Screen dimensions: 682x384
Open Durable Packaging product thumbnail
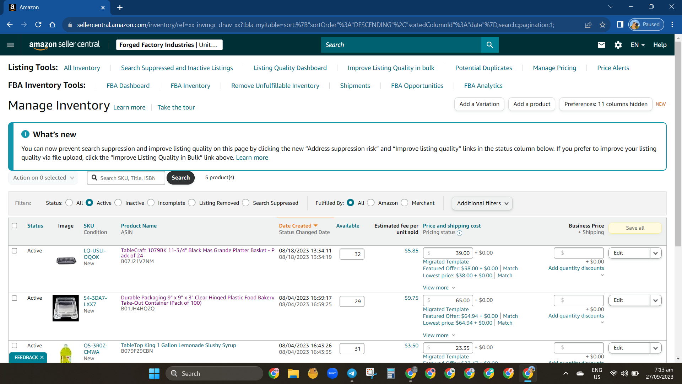(66, 308)
